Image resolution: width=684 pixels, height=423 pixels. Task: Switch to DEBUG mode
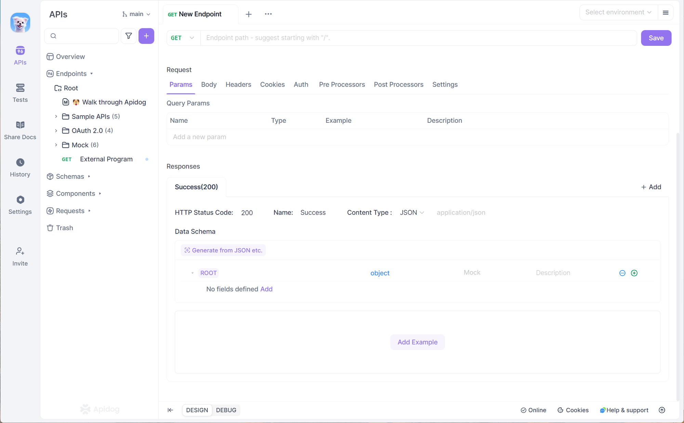[227, 410]
